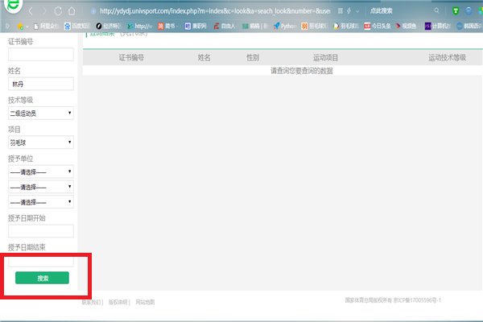This screenshot has height=322, width=483.
Task: Click the green 360 browser logo
Action: tap(13, 6)
